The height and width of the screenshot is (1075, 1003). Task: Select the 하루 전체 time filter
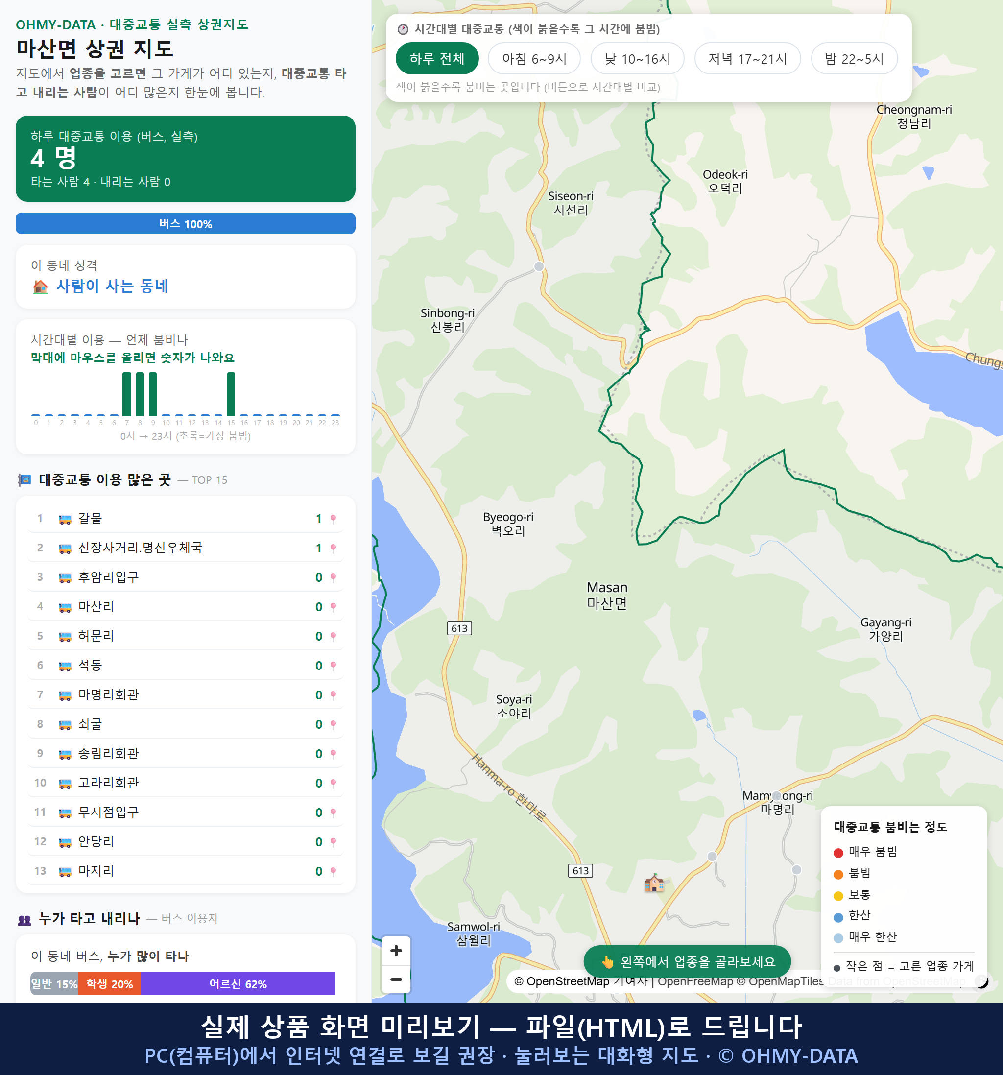click(x=437, y=58)
